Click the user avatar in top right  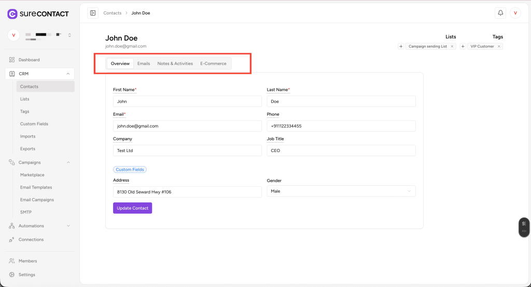[515, 13]
